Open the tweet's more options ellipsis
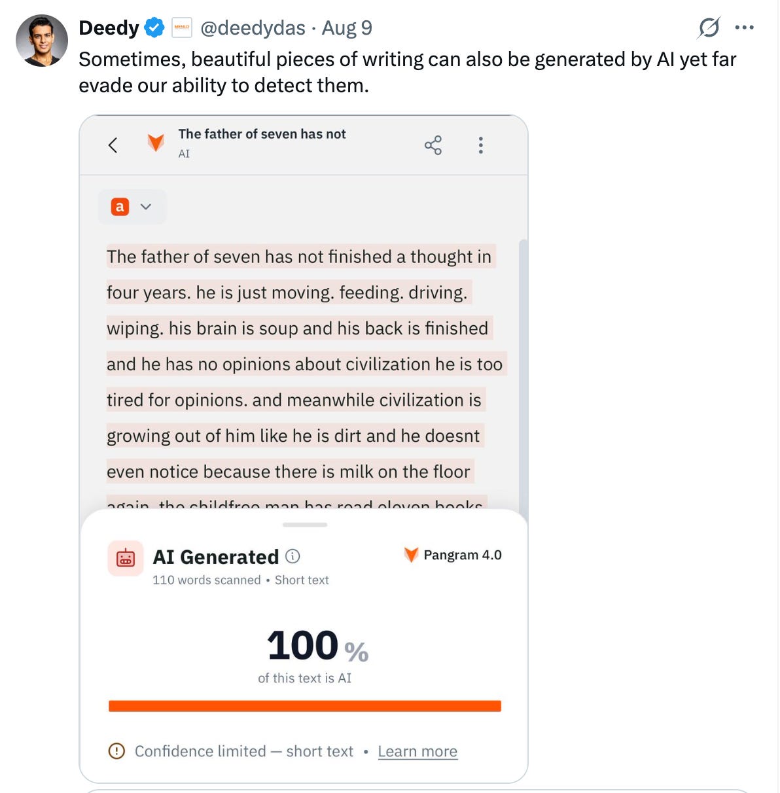The width and height of the screenshot is (780, 793). click(x=744, y=27)
